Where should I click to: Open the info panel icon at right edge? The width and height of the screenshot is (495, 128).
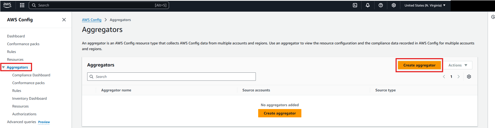coord(493,17)
